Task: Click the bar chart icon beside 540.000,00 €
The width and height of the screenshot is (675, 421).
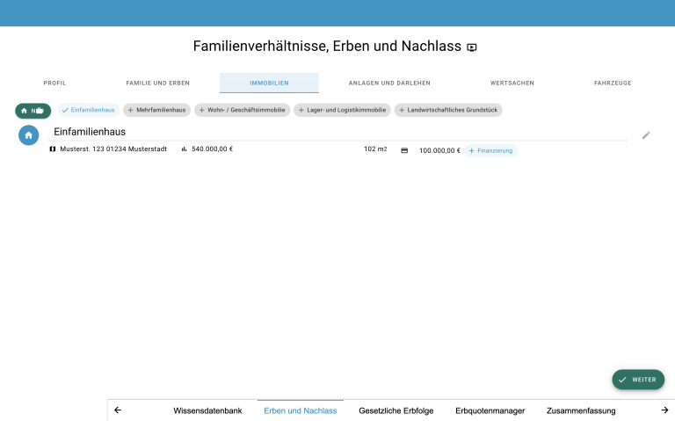Action: pos(185,149)
